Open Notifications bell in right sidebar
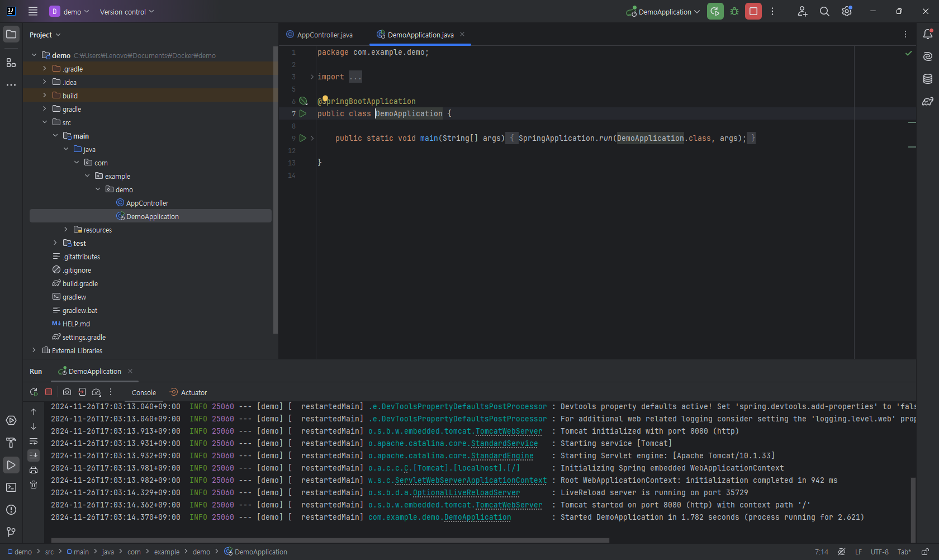The height and width of the screenshot is (560, 939). point(928,34)
